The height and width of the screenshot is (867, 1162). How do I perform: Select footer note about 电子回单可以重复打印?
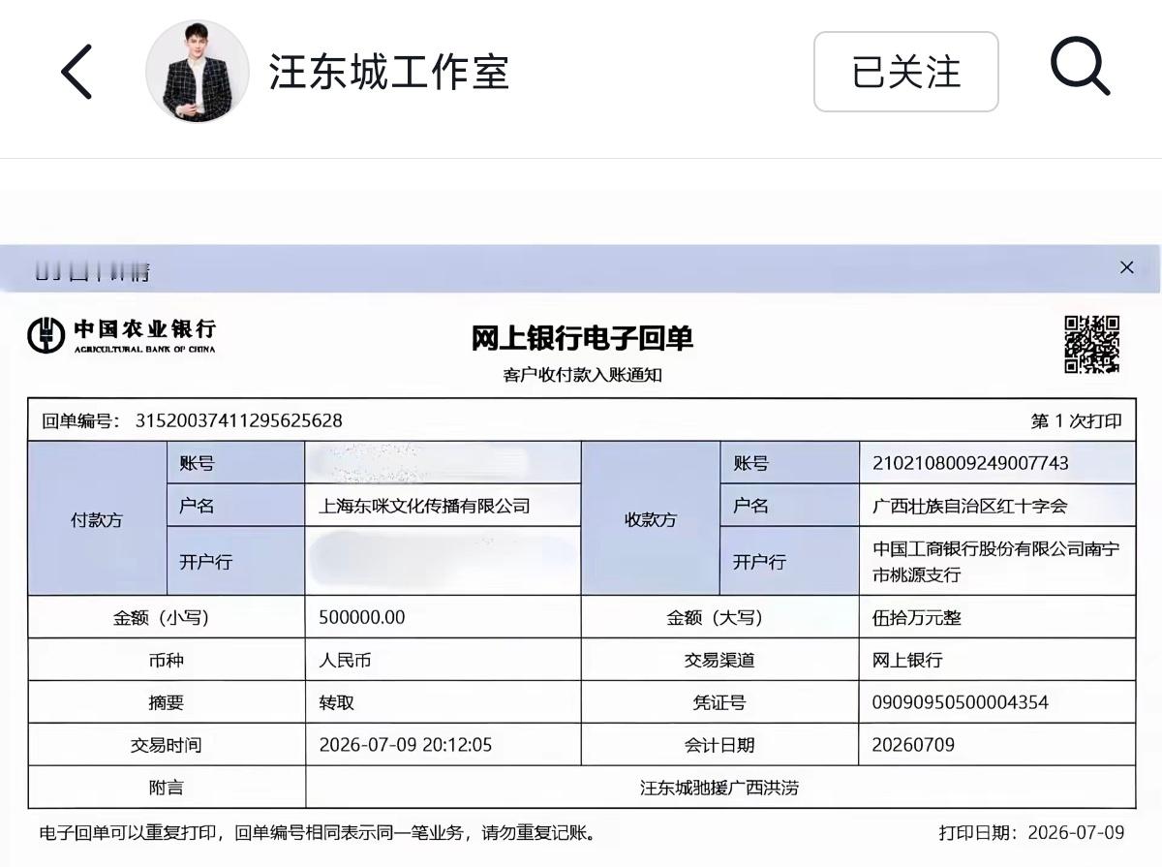coord(317,832)
